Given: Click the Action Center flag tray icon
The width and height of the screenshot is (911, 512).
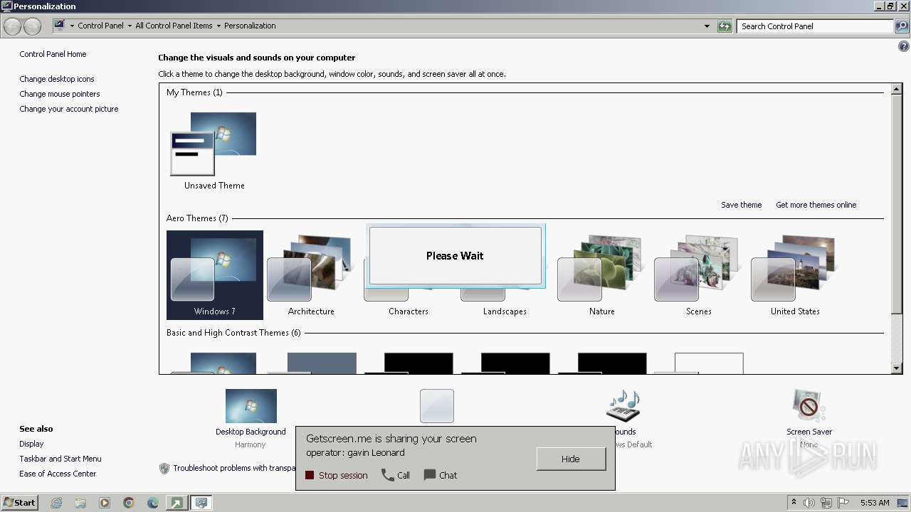Looking at the screenshot, I should [844, 503].
